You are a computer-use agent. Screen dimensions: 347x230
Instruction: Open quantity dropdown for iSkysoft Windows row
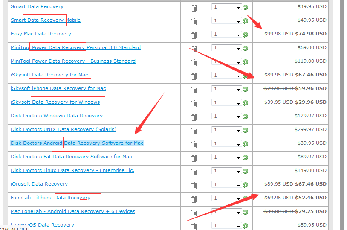click(226, 102)
